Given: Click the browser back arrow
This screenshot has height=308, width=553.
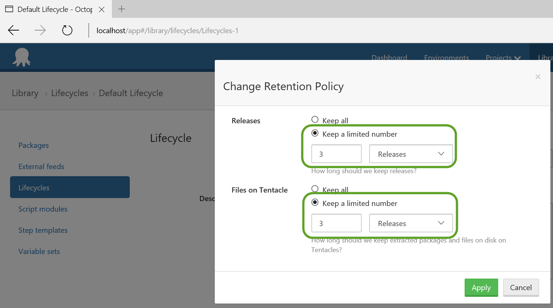Looking at the screenshot, I should (x=14, y=30).
